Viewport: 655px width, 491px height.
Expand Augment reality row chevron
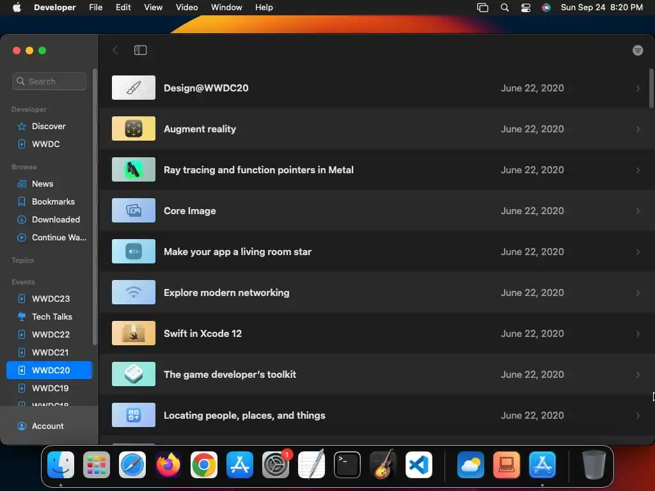coord(638,129)
